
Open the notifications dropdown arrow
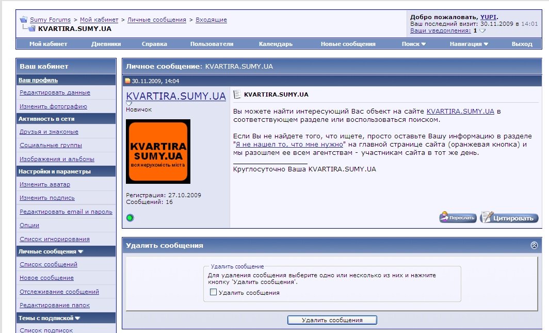click(x=482, y=31)
